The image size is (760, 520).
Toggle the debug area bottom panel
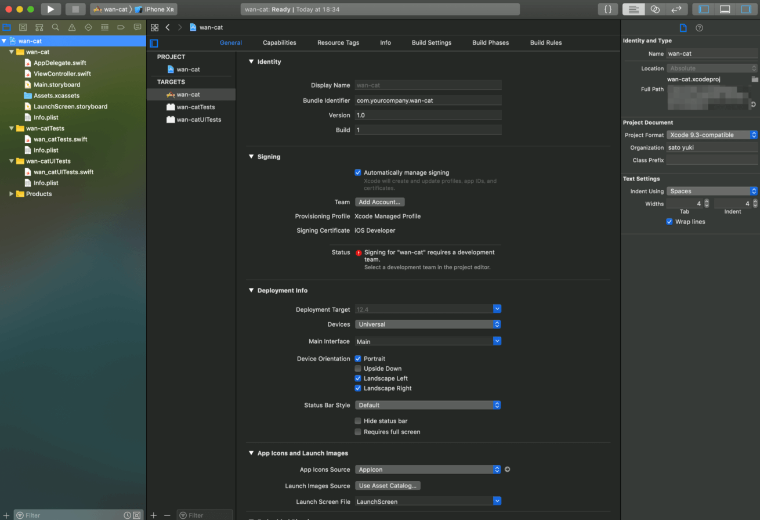(x=725, y=9)
